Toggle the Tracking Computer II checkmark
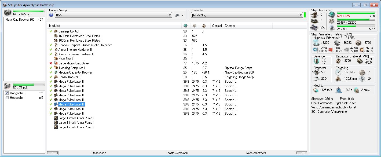Screen dimensions: 381x157 (x=51, y=68)
